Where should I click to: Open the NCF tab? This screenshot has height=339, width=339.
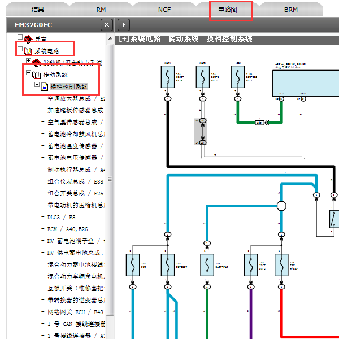click(164, 10)
